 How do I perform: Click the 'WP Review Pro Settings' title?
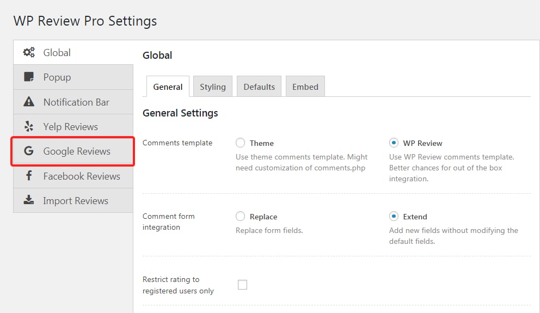85,21
